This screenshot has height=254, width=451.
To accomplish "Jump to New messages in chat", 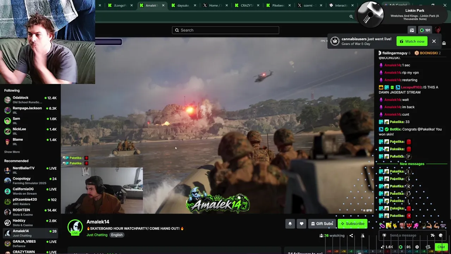I will pyautogui.click(x=412, y=164).
